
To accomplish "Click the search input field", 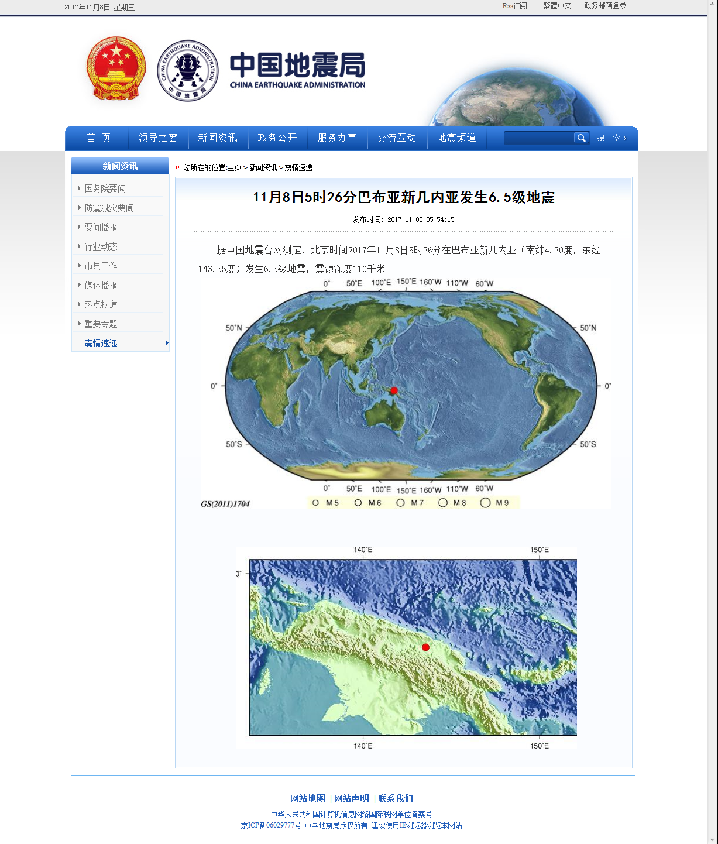I will click(538, 138).
